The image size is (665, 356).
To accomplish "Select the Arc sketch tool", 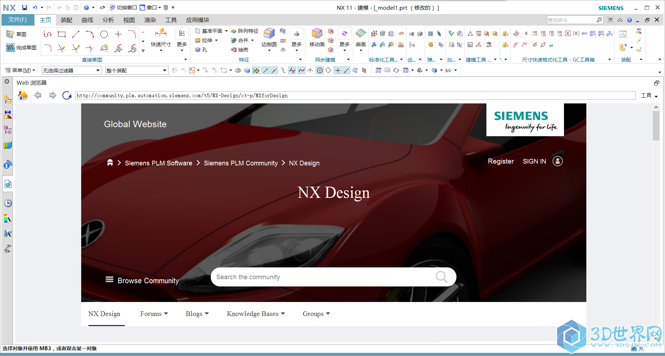I will [90, 34].
